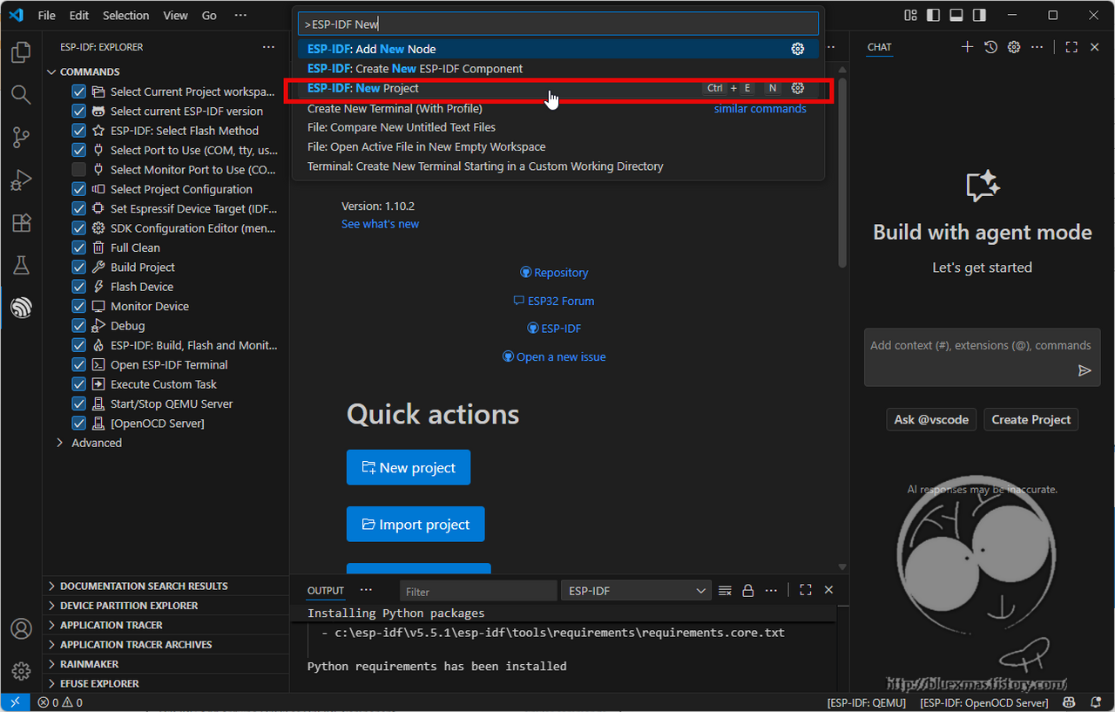Viewport: 1115px width, 712px height.
Task: Configure keybinding gear for Add New Node
Action: (798, 49)
